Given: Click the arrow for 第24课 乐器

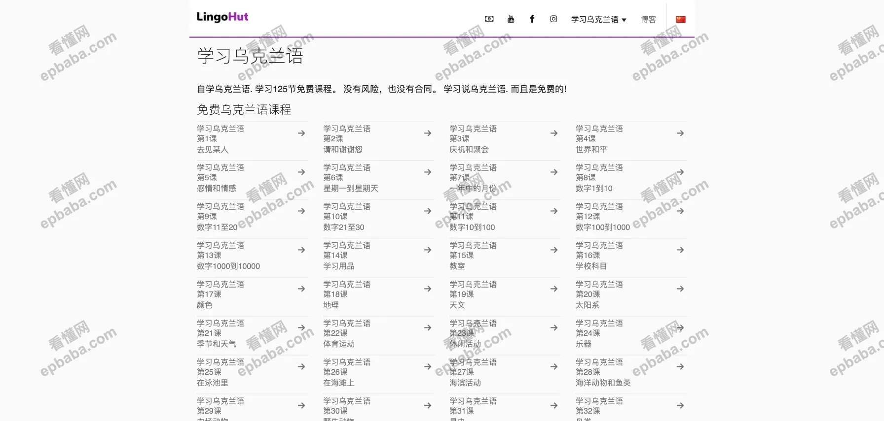Looking at the screenshot, I should coord(680,327).
